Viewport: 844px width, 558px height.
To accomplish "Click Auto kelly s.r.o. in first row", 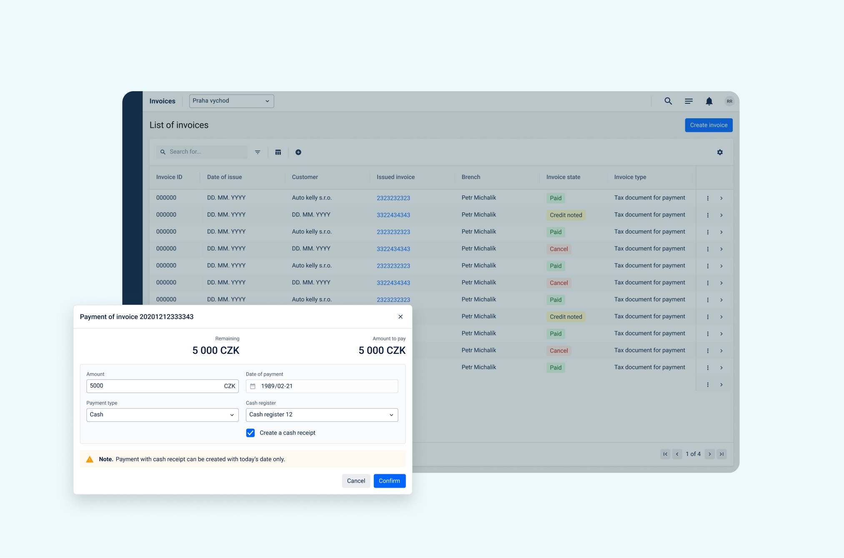I will 312,198.
